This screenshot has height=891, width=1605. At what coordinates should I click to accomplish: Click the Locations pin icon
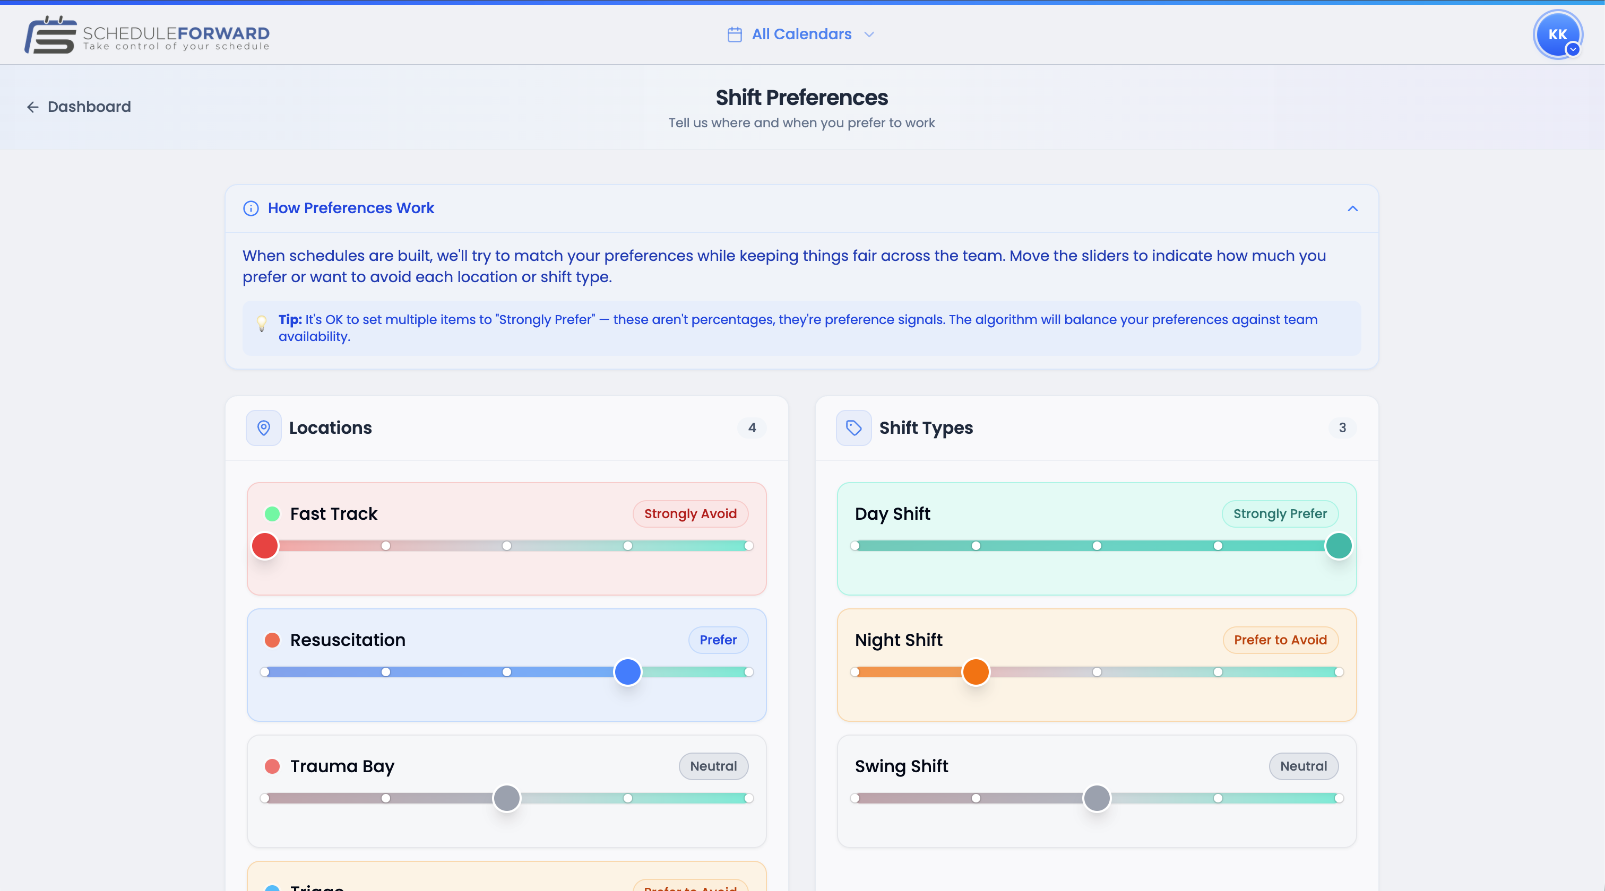(264, 428)
